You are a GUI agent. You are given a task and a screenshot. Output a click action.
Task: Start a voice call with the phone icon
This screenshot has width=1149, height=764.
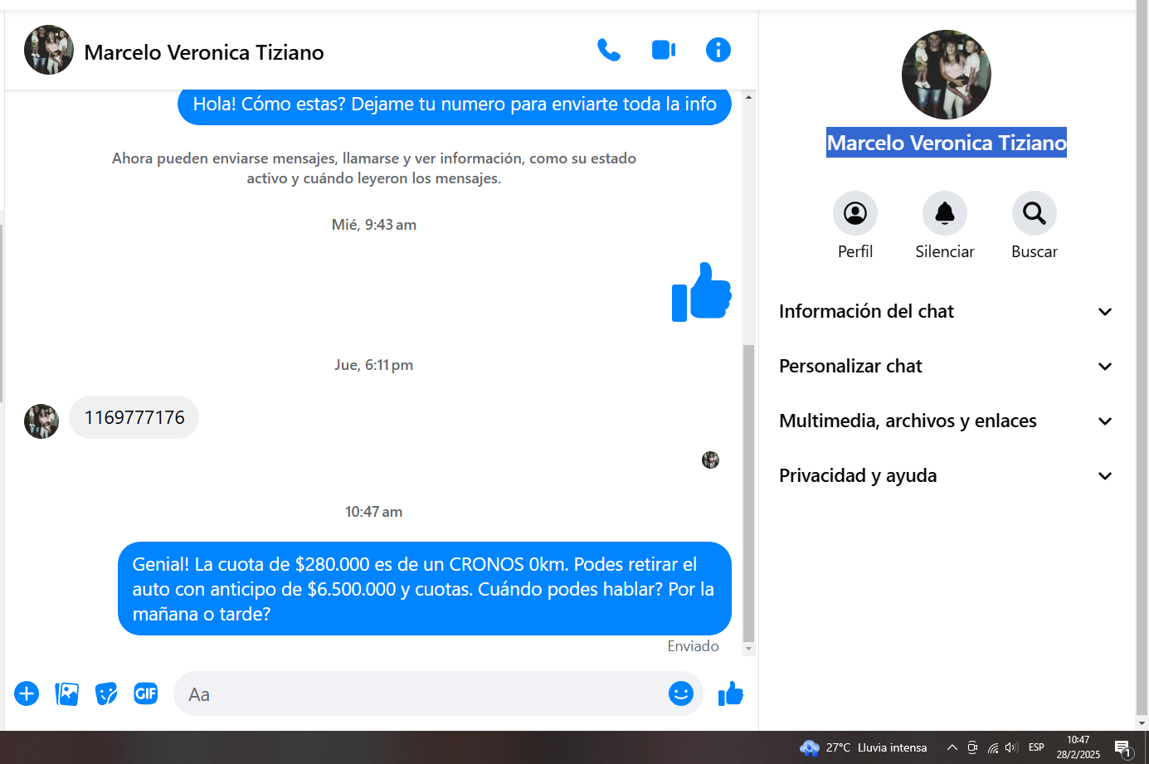609,51
